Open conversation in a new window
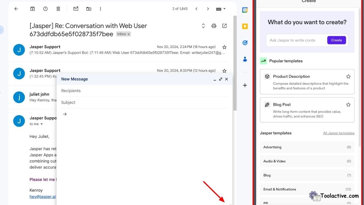The image size is (364, 205). point(224,26)
